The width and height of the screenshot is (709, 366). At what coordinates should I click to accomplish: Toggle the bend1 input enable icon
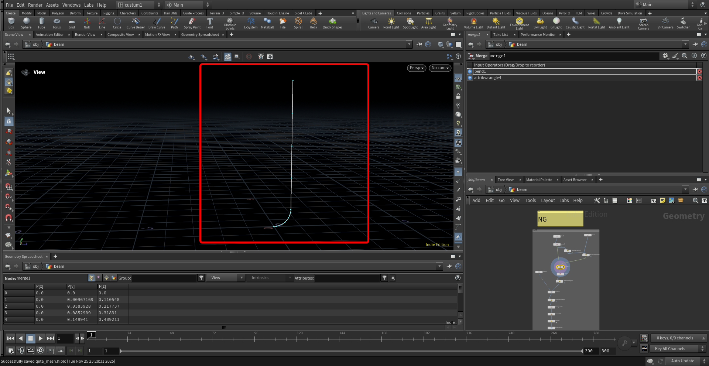click(470, 72)
